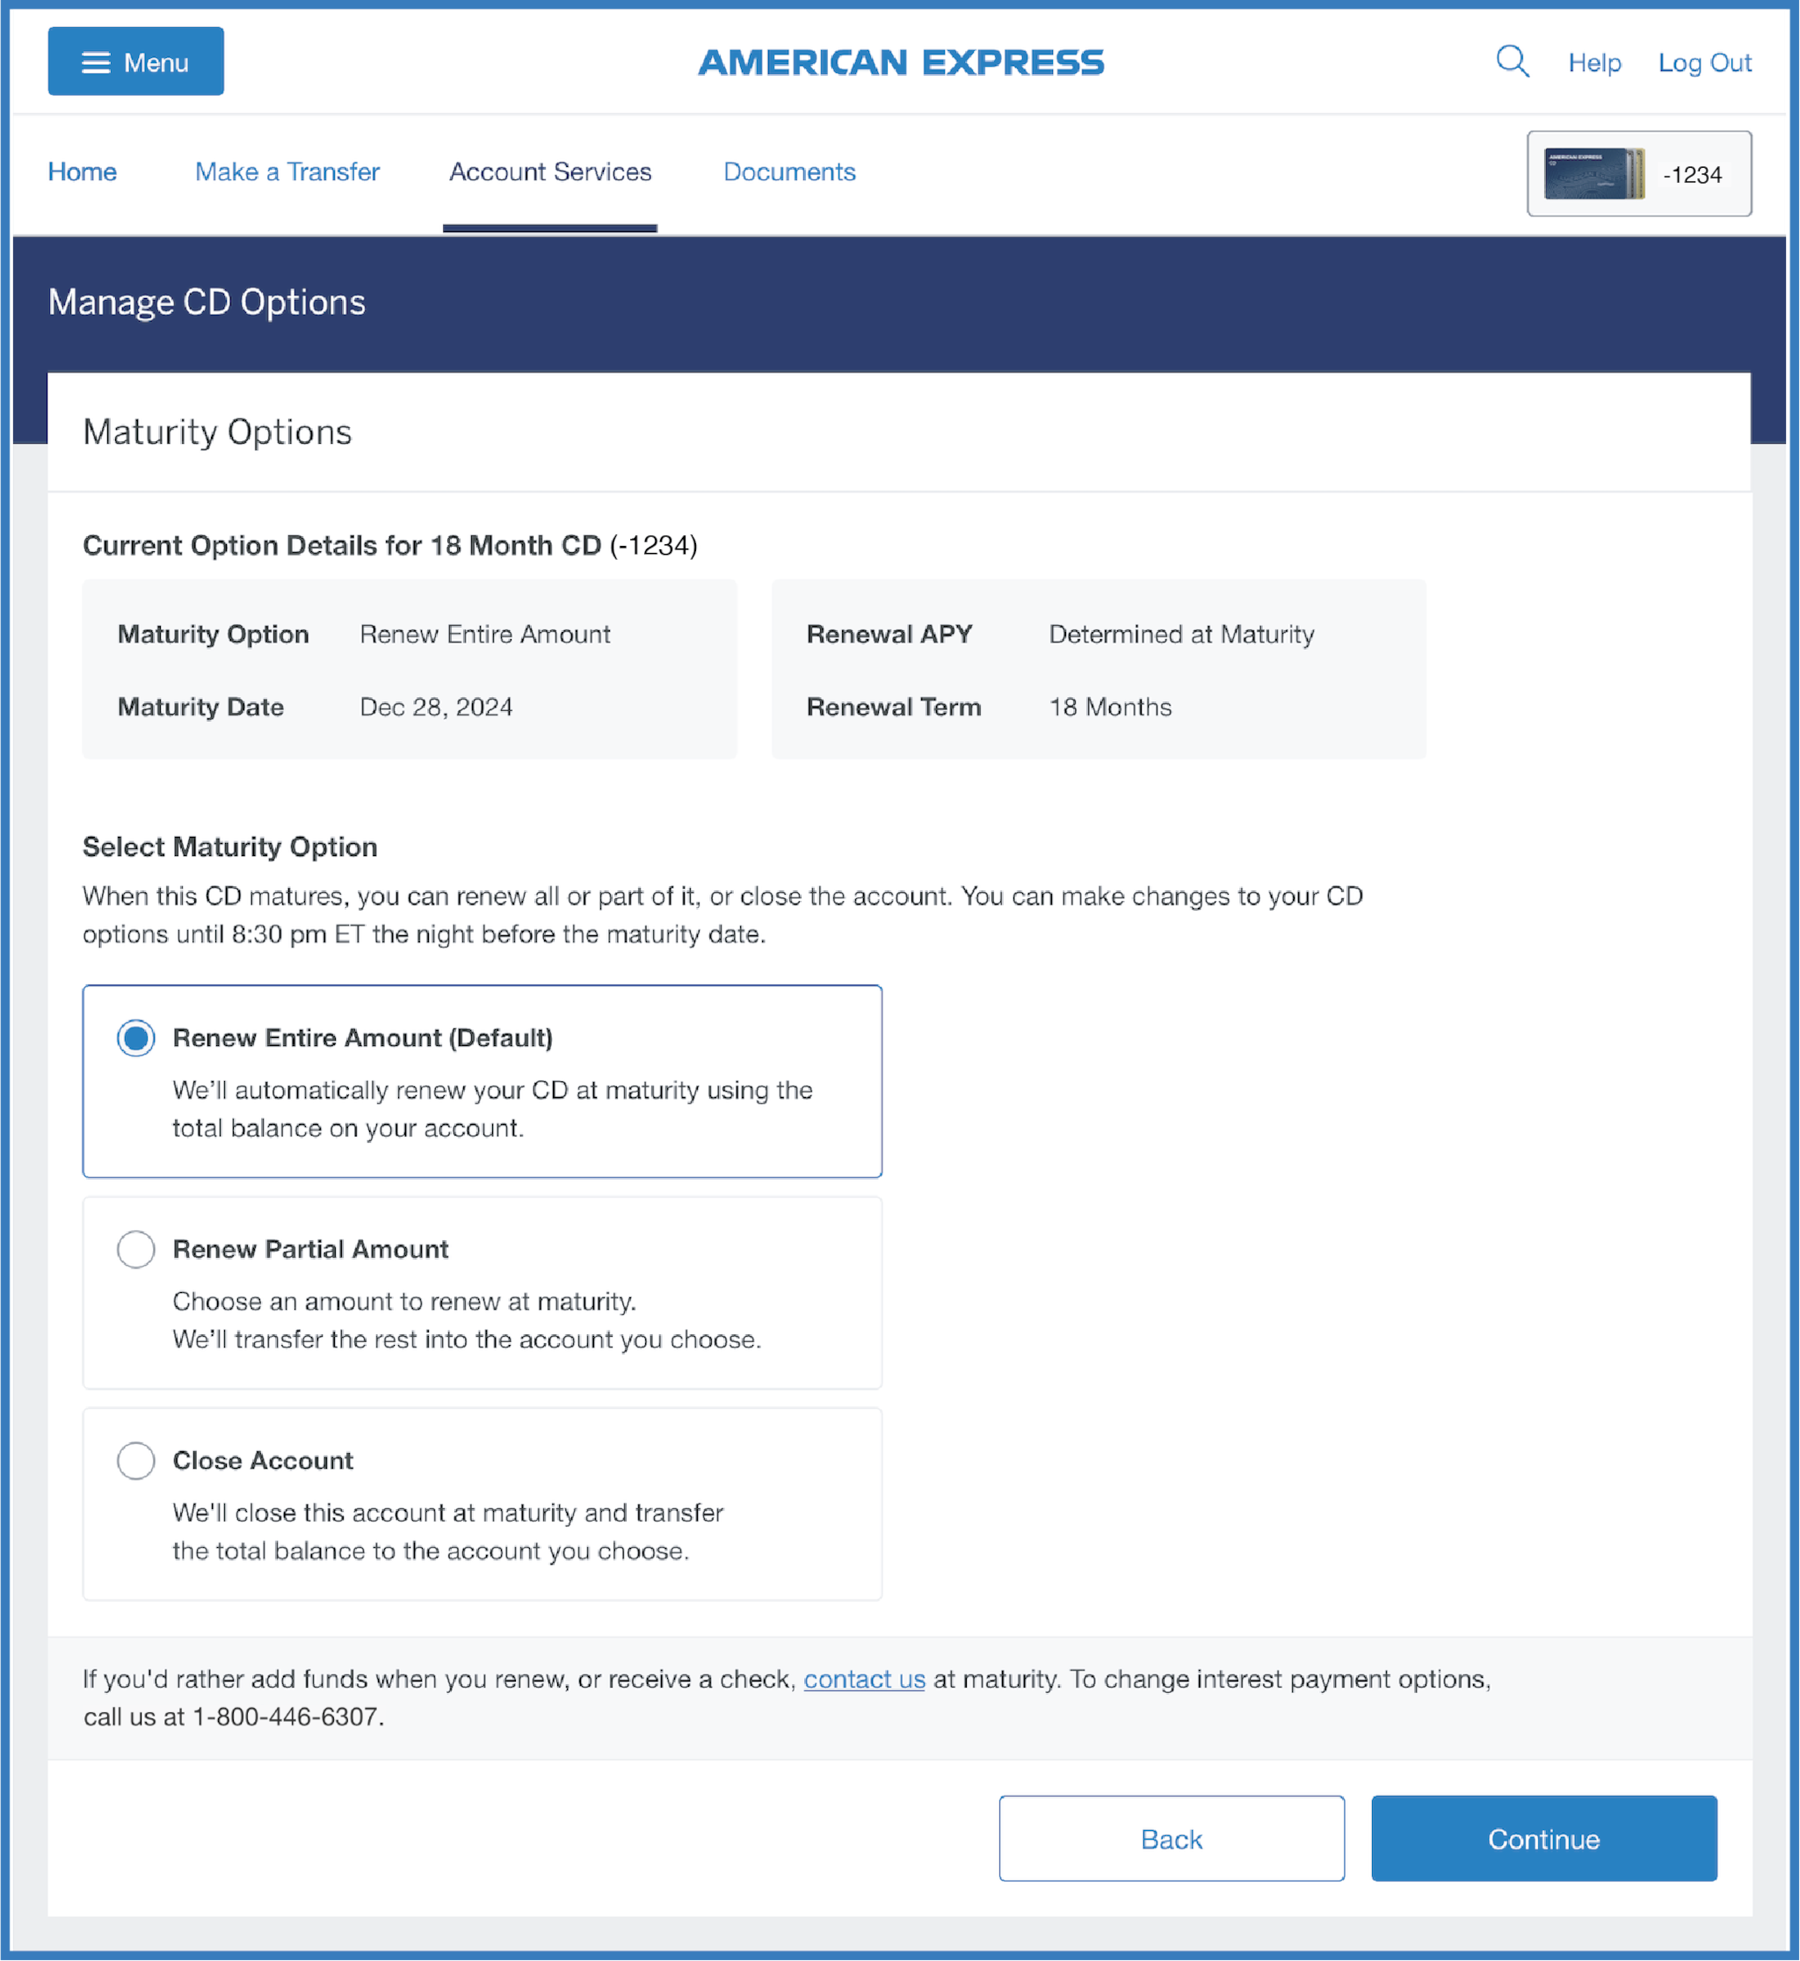This screenshot has width=1800, height=1961.
Task: Click the Help link
Action: (x=1593, y=62)
